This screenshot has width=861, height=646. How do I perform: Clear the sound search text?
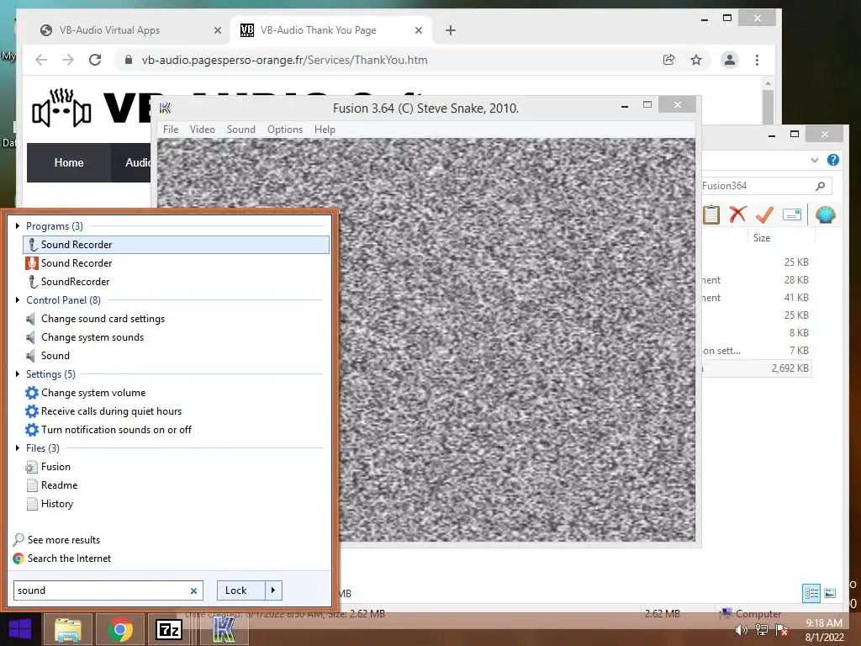pos(193,591)
